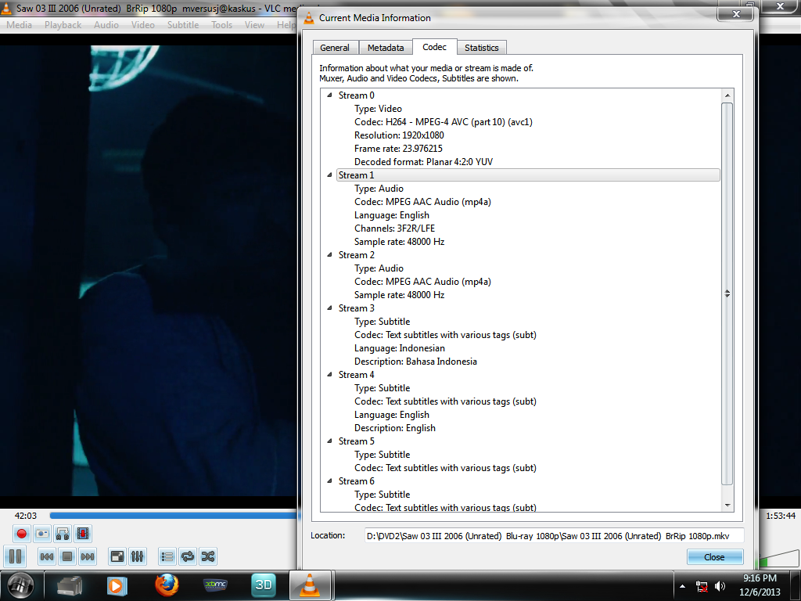Open the Tools menu in VLC
Image resolution: width=801 pixels, height=601 pixels.
221,25
